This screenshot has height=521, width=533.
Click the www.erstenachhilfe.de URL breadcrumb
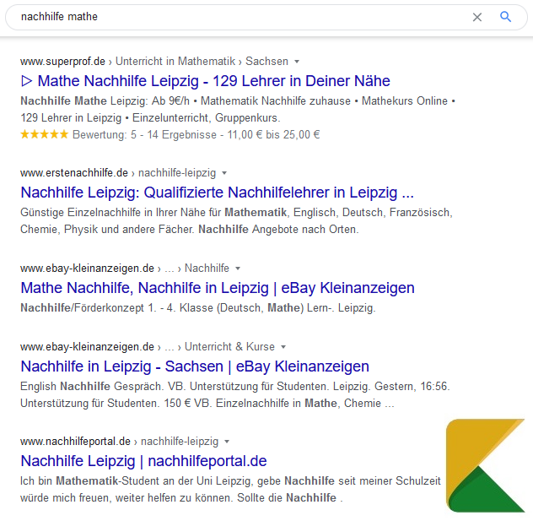click(x=74, y=173)
